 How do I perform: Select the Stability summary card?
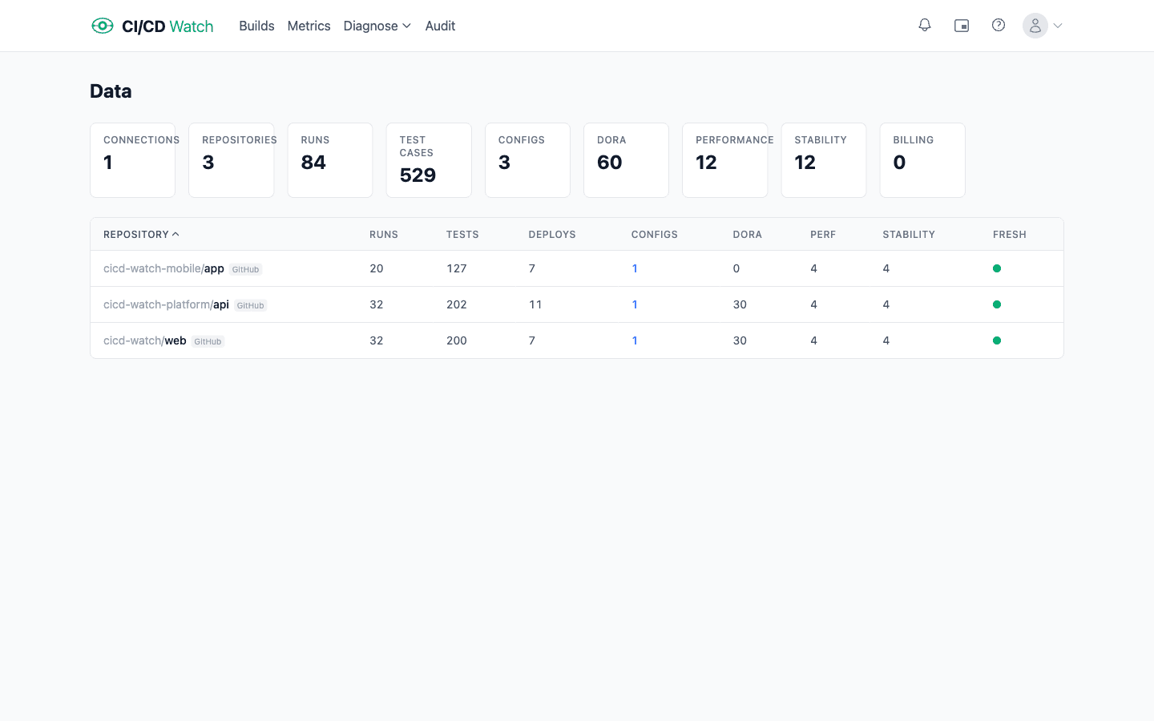823,160
